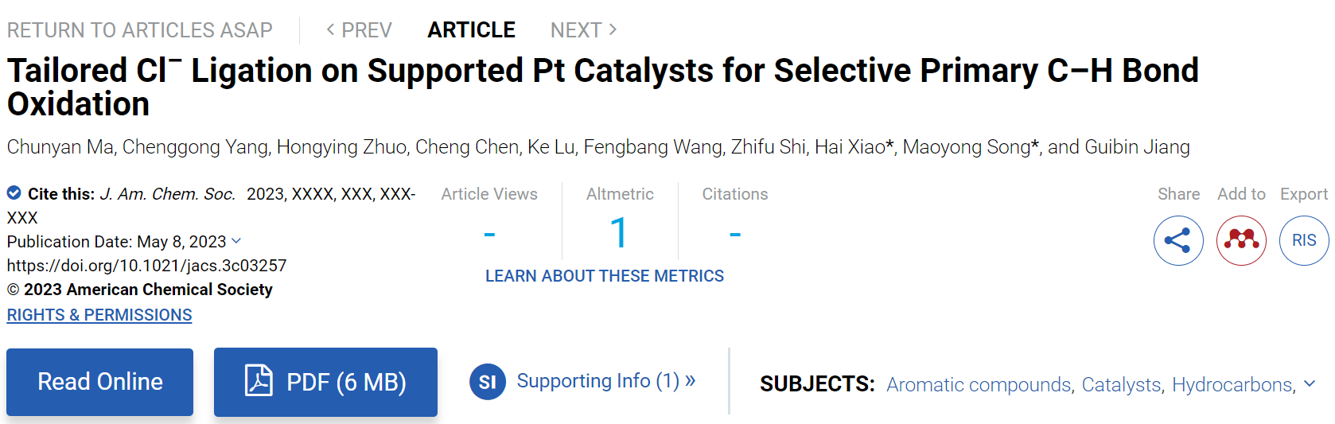Open LEARN ABOUT THESE METRICS link

coord(605,276)
